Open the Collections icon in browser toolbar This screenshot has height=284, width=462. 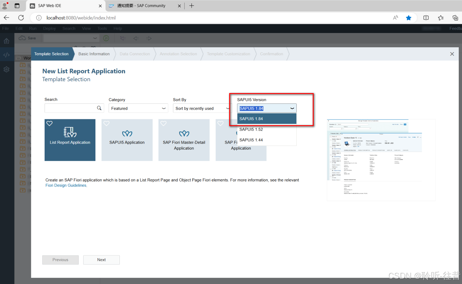pos(455,18)
